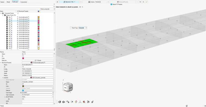
Task: Uncheck the Absorb FE Property checkbox
Action: (x=111, y=4)
